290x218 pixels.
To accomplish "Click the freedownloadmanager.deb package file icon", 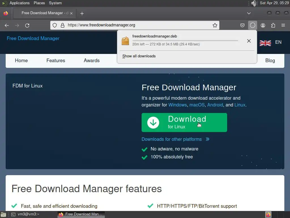I will click(125, 41).
